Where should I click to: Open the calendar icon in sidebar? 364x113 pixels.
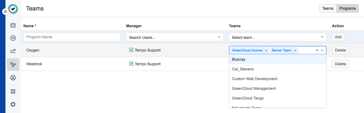click(13, 25)
